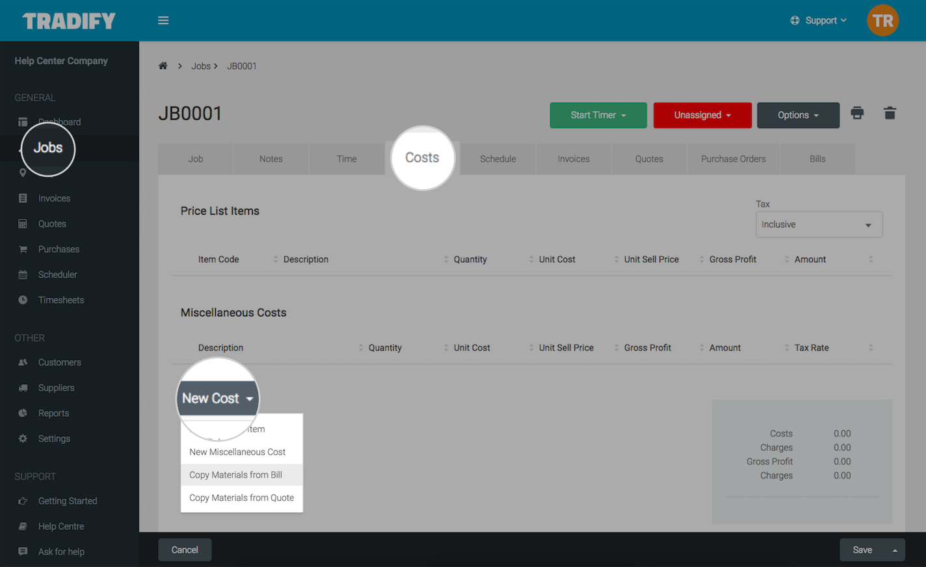Image resolution: width=926 pixels, height=567 pixels.
Task: Expand the Start Timer dropdown
Action: [598, 115]
